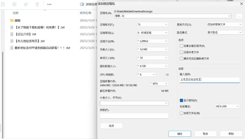Select the 【论坛介绍】.txt file
Viewport: 245px width, 139px height.
(25, 34)
